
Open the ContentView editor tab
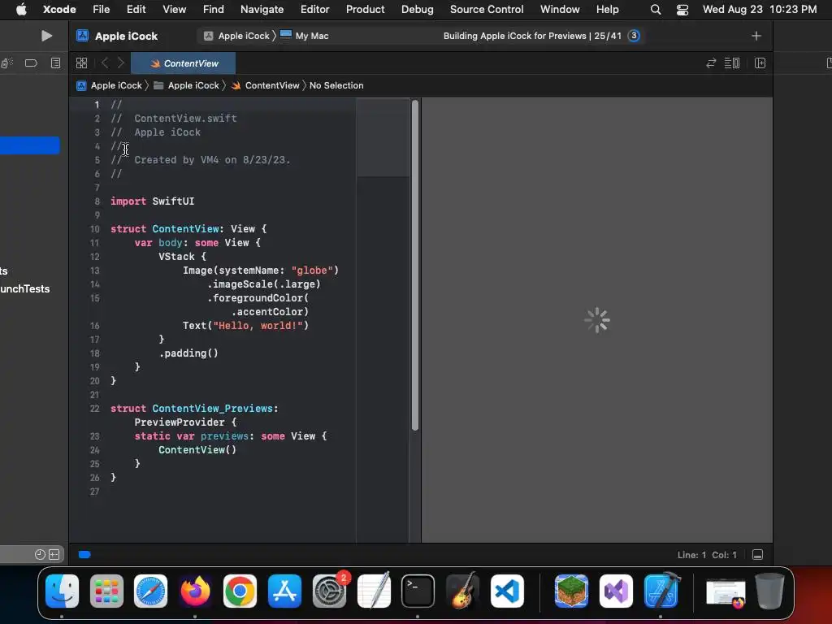pyautogui.click(x=184, y=63)
